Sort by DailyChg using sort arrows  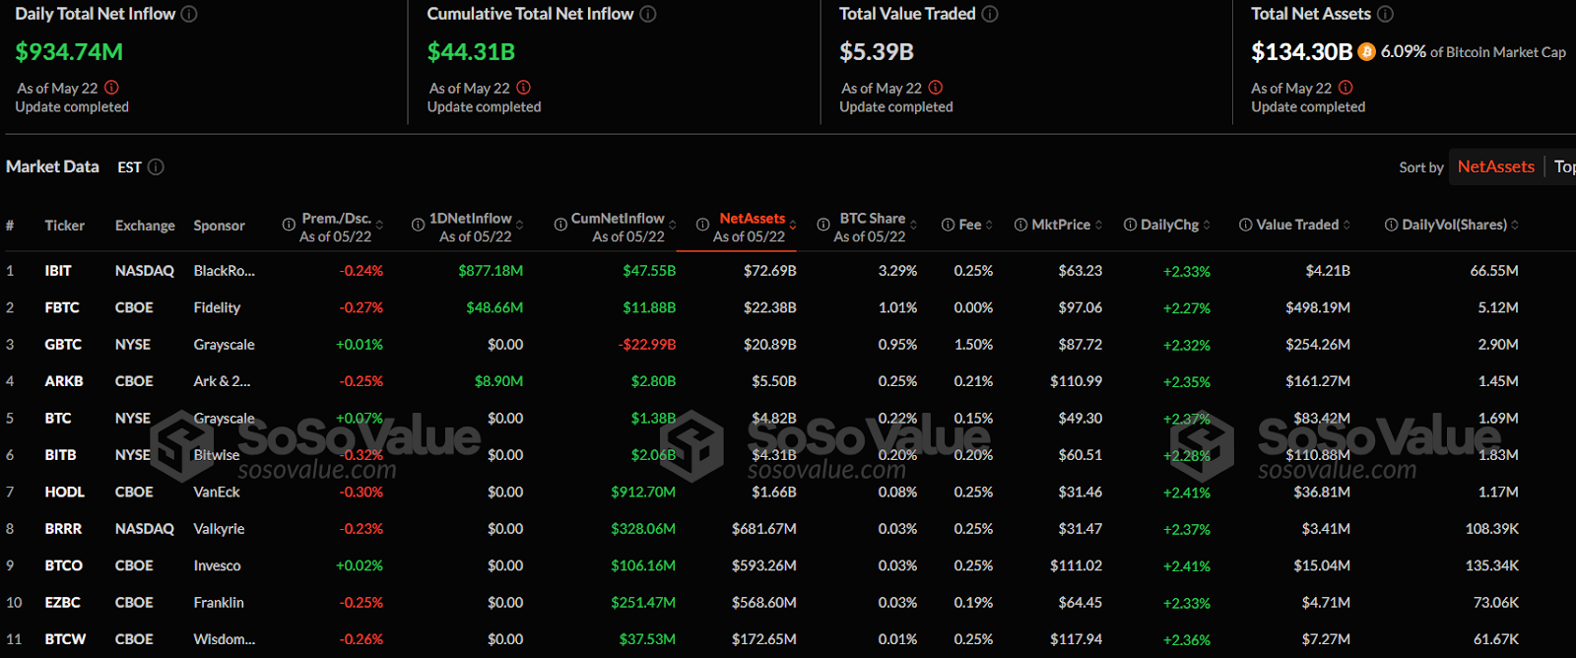coord(1207,225)
